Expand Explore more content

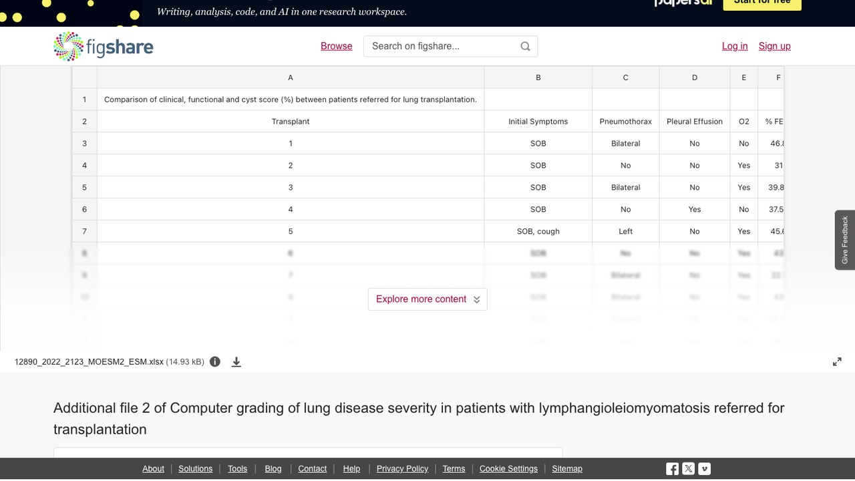point(427,299)
